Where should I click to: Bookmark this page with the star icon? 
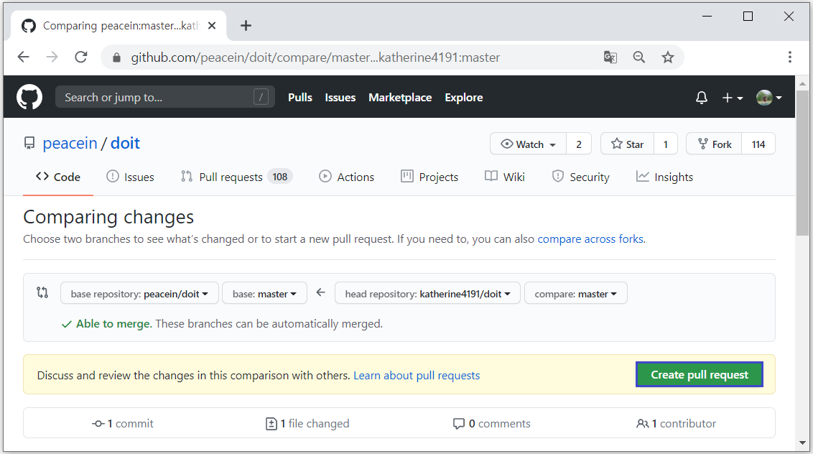(x=668, y=57)
